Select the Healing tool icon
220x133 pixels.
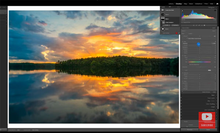point(199,25)
